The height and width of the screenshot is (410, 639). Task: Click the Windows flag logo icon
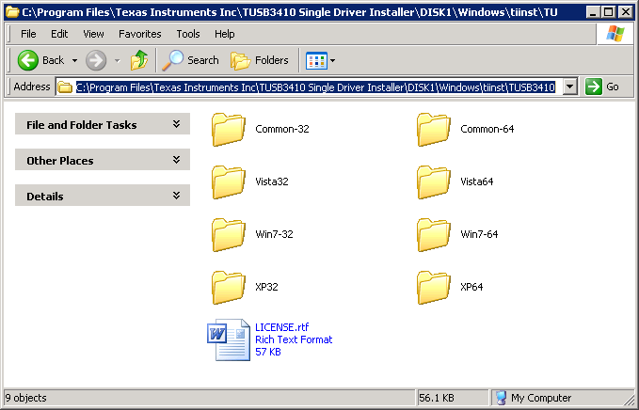[x=615, y=34]
